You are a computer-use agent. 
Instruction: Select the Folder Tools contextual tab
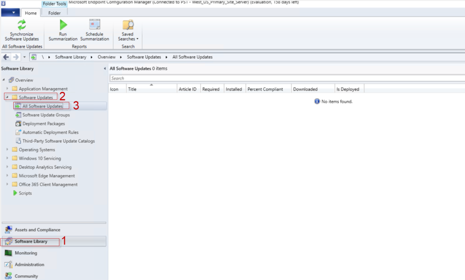(54, 4)
